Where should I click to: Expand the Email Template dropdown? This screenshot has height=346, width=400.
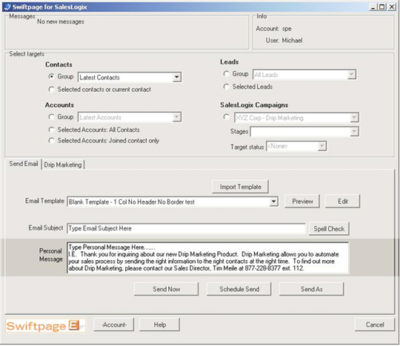[x=273, y=202]
